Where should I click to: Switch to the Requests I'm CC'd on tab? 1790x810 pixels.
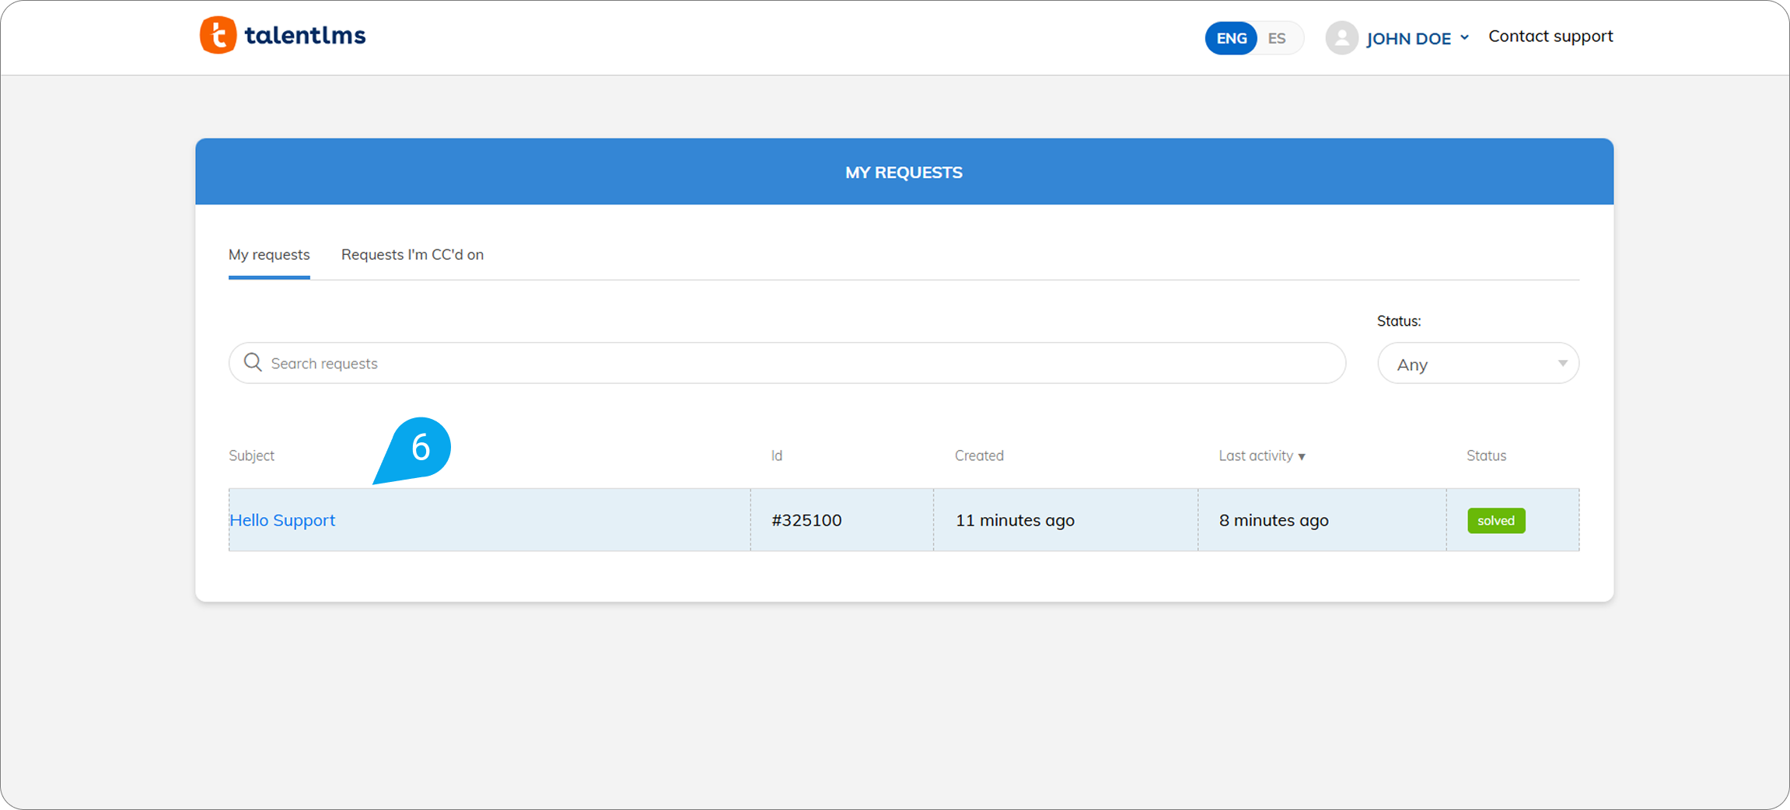coord(412,254)
